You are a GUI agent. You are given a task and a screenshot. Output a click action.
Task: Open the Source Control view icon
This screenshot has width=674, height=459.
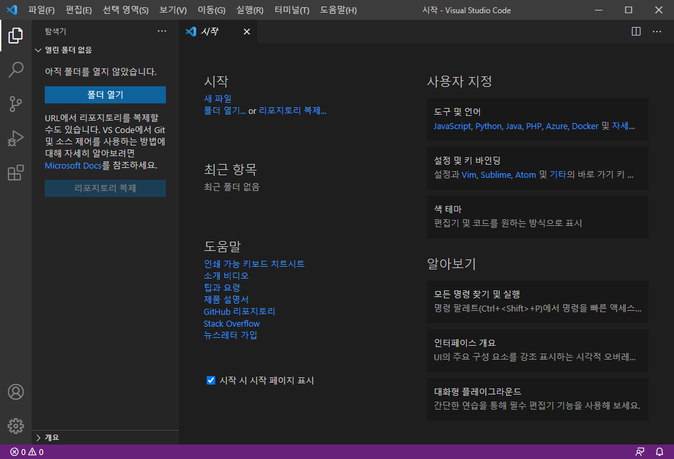click(x=16, y=104)
